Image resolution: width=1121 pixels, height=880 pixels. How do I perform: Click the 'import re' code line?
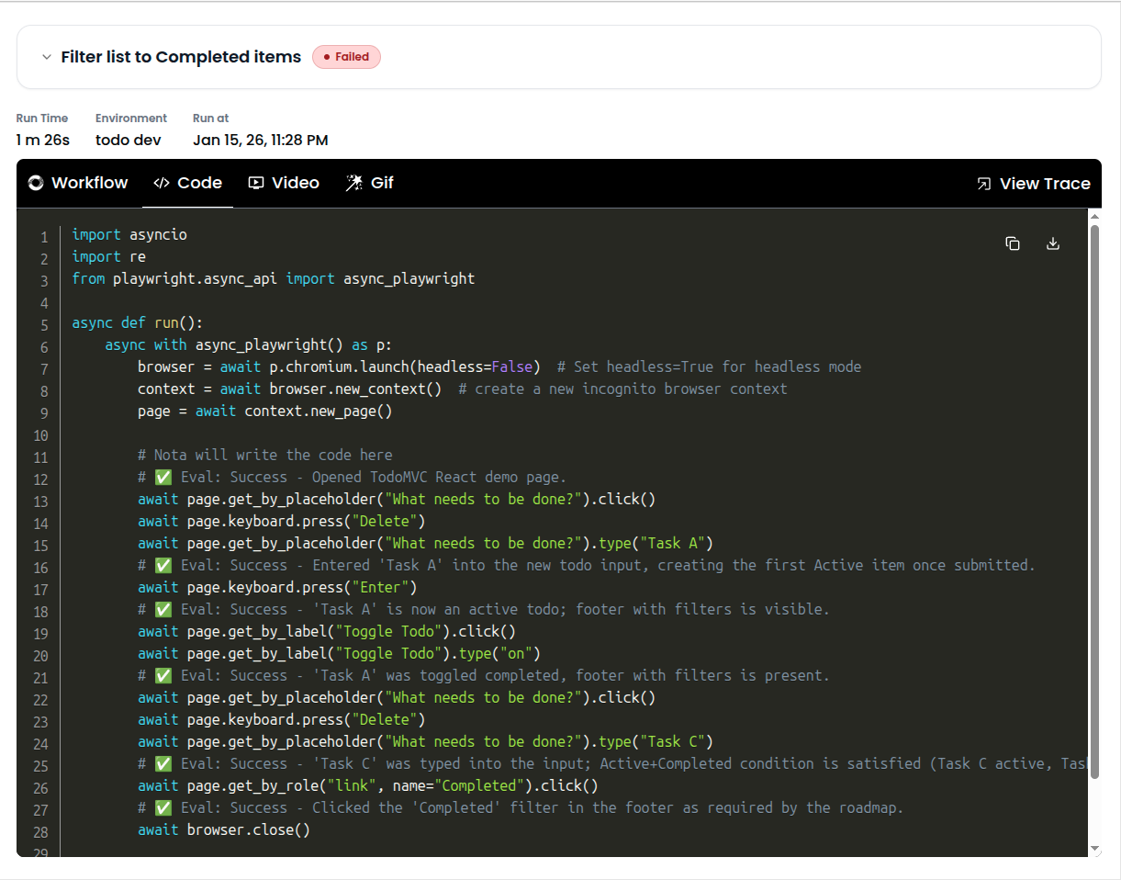click(x=109, y=257)
